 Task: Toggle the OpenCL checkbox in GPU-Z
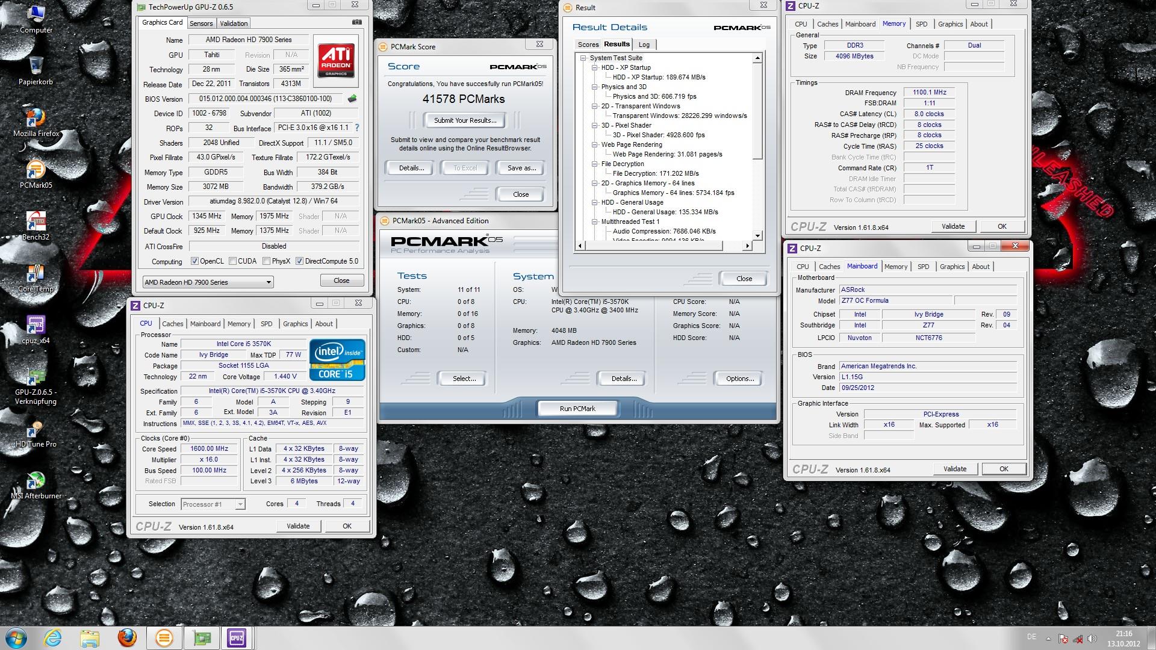point(194,261)
